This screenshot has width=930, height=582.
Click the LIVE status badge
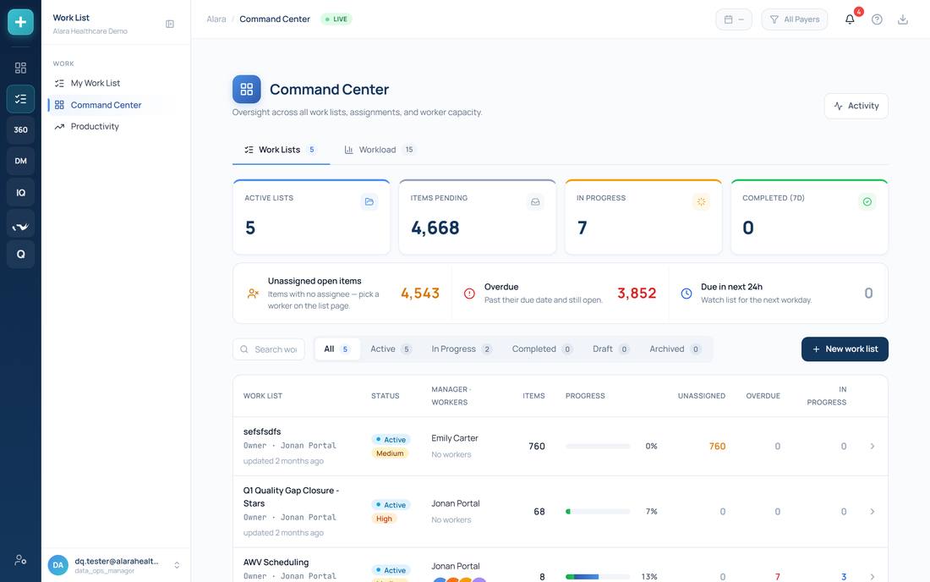pos(336,19)
